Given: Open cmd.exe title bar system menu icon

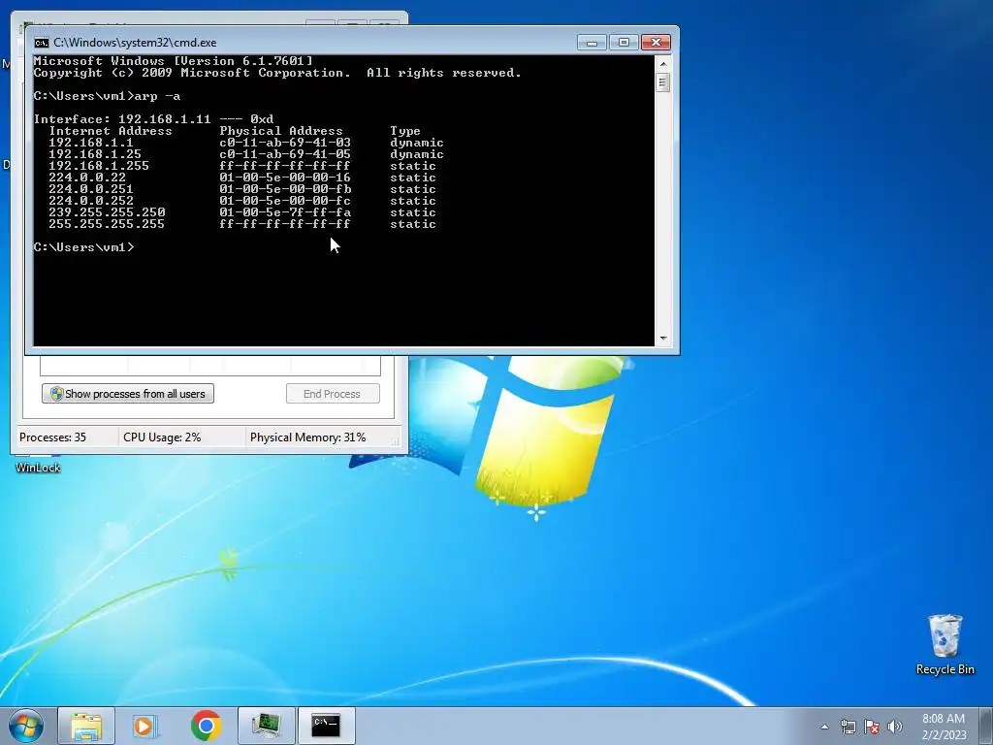Looking at the screenshot, I should 41,43.
